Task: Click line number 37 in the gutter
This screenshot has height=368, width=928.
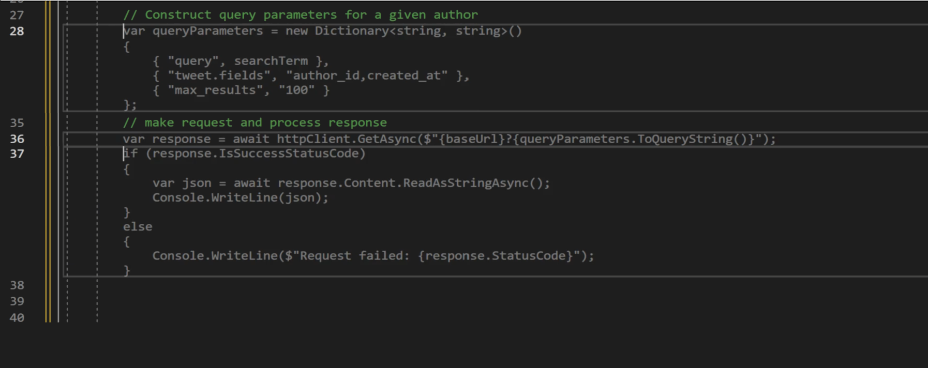Action: [x=17, y=154]
